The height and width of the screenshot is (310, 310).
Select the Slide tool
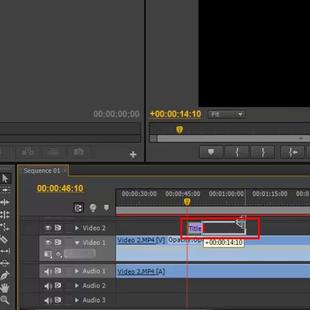[x=5, y=263]
